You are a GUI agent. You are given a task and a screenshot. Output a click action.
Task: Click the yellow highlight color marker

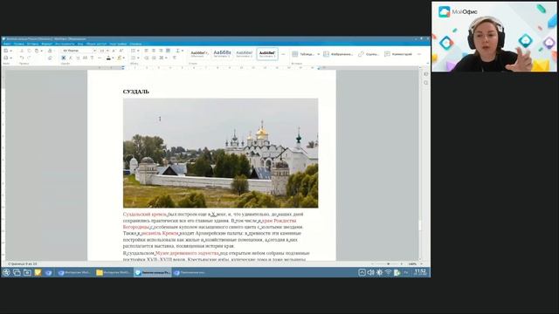[x=119, y=58]
